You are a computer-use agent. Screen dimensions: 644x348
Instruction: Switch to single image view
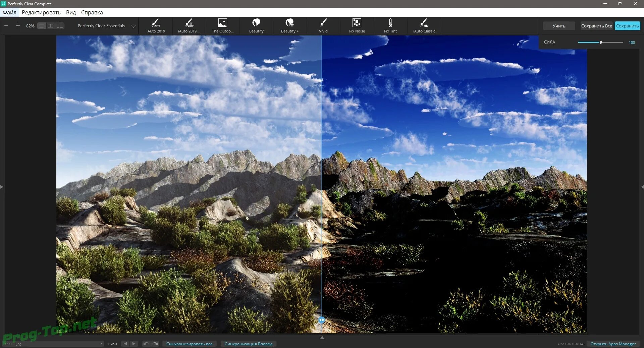click(42, 26)
